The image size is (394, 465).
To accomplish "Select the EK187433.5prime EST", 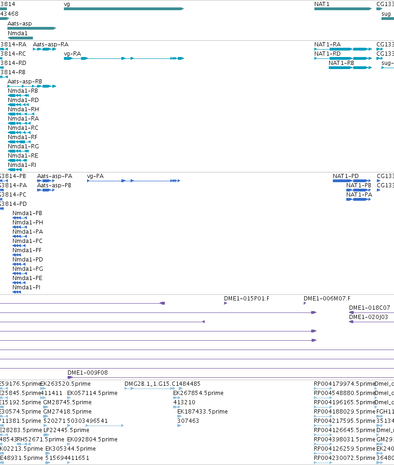I will tap(179, 416).
